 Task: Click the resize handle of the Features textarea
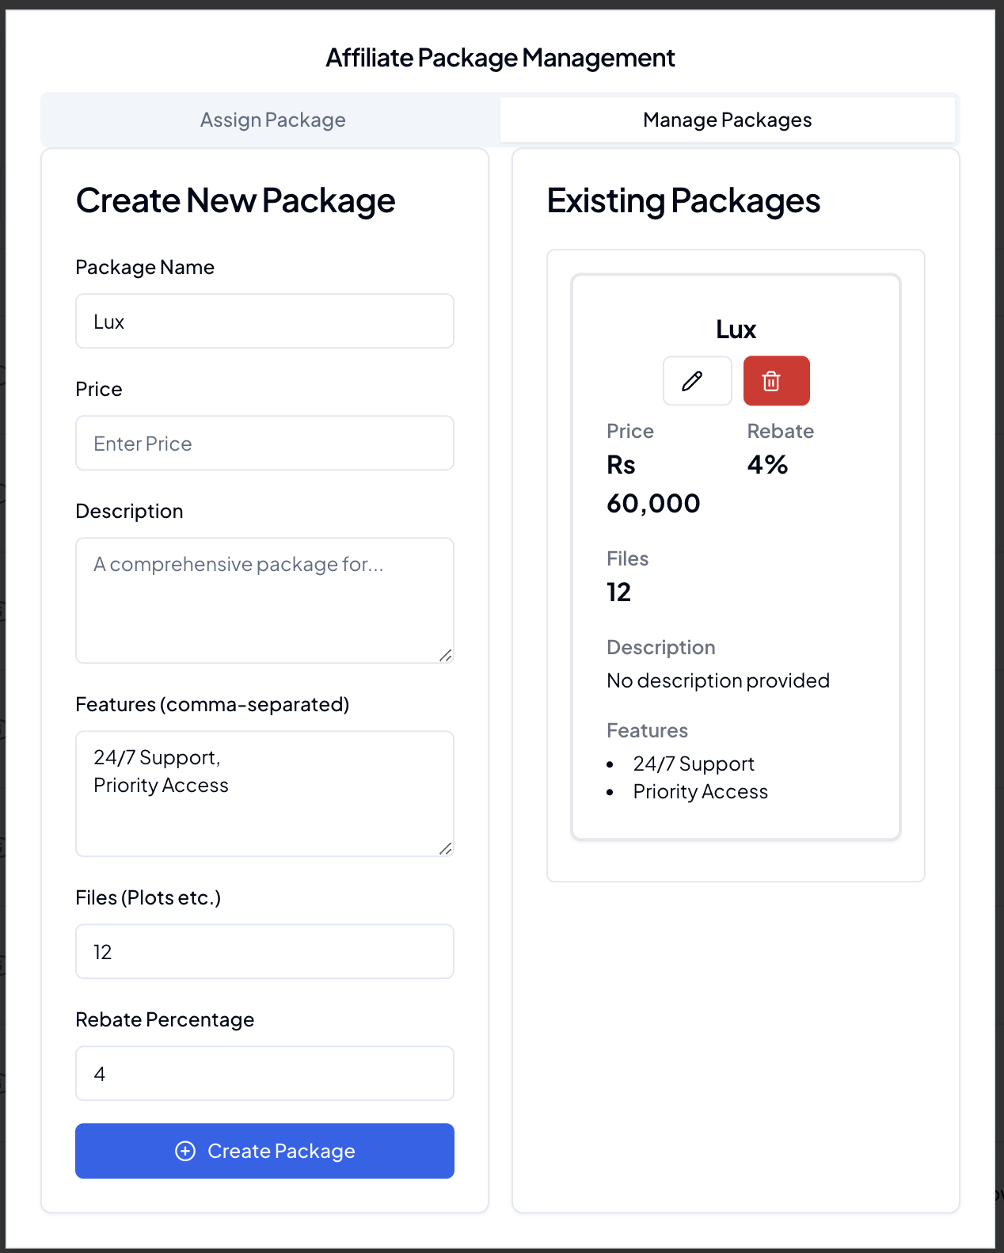(x=447, y=849)
